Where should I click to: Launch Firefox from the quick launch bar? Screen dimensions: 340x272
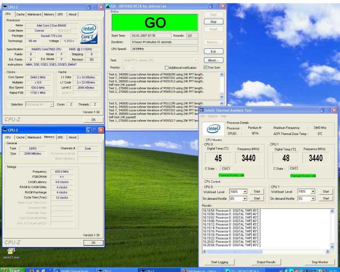point(32,271)
